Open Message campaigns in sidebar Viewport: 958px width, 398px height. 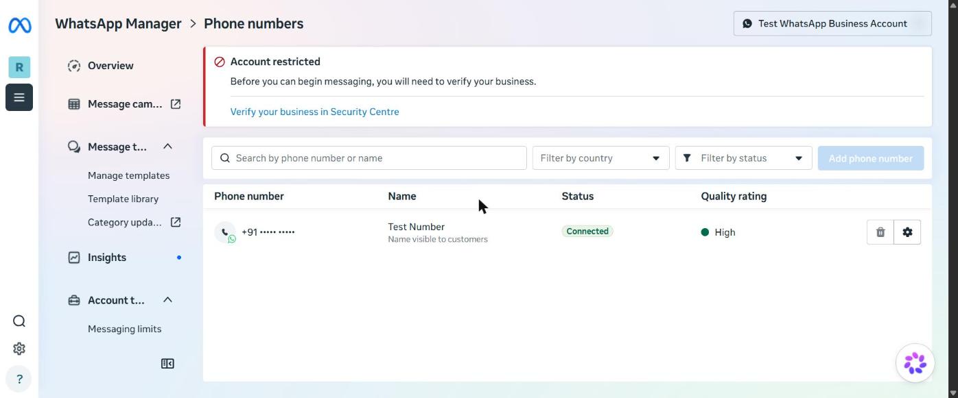(x=125, y=104)
